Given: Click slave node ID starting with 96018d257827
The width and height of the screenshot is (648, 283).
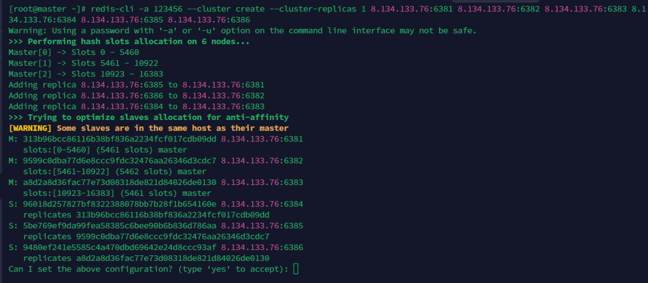Looking at the screenshot, I should click(120, 204).
